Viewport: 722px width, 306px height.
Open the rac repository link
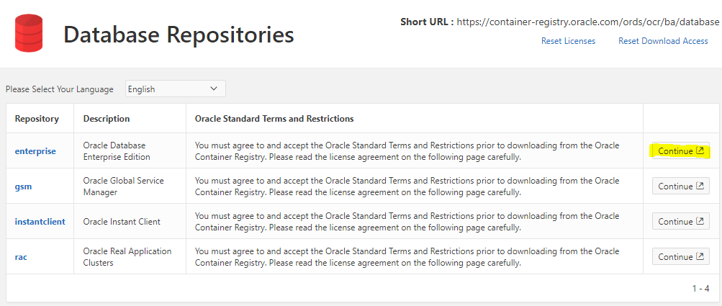[x=22, y=257]
